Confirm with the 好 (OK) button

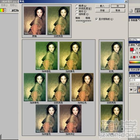point(118,6)
